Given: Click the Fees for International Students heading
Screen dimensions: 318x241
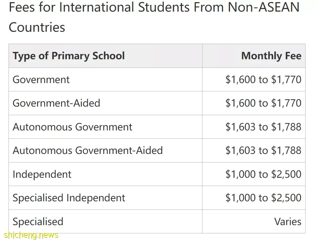Looking at the screenshot, I should tap(154, 17).
